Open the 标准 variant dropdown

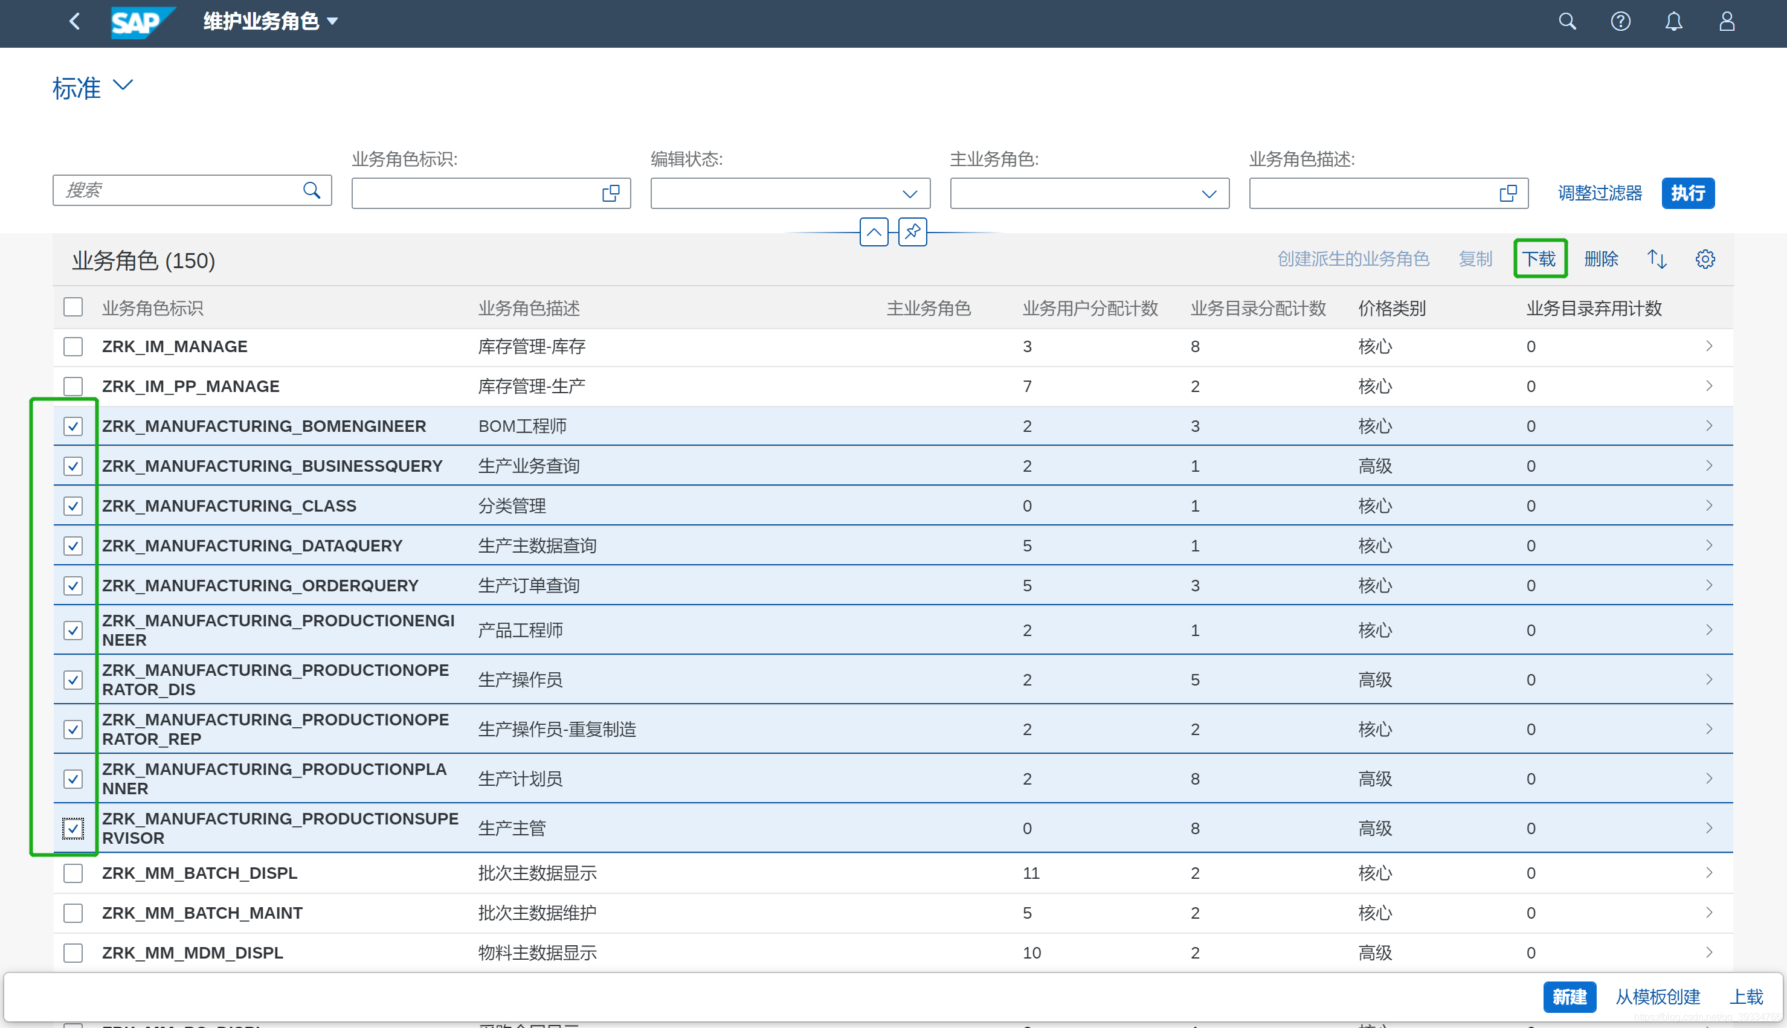(123, 86)
